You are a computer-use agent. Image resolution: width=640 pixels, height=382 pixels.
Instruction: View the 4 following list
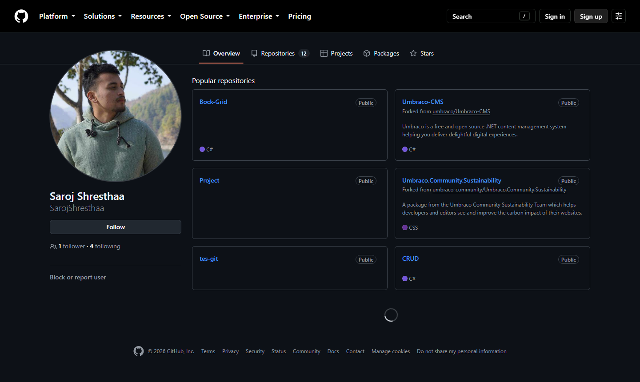click(x=105, y=246)
